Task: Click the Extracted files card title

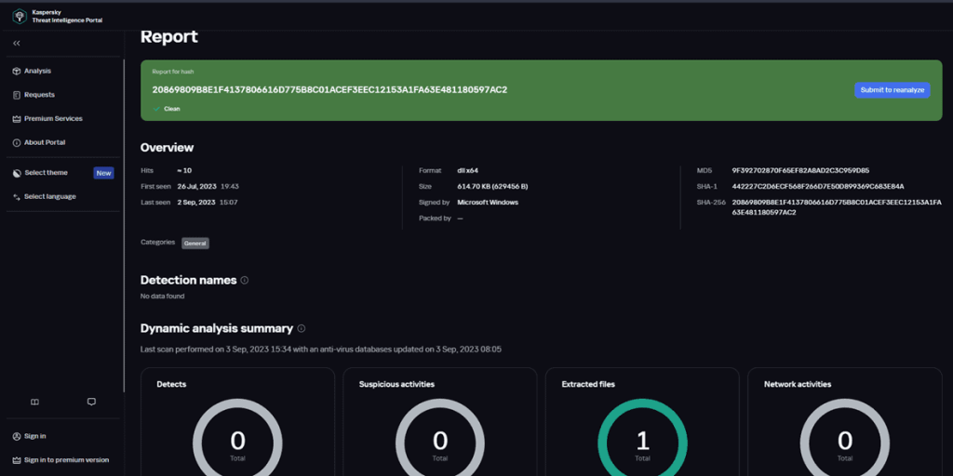Action: pos(588,384)
